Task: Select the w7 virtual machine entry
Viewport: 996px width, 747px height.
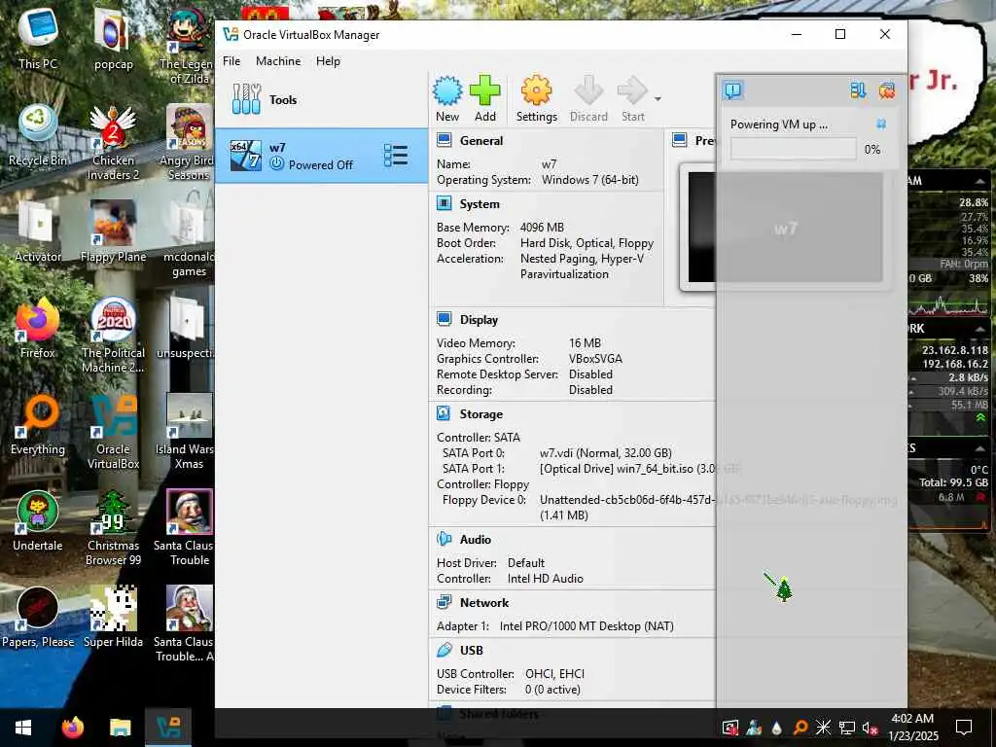Action: click(x=321, y=156)
